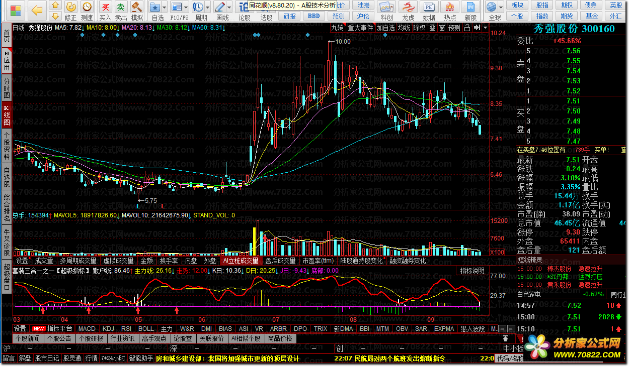Click 加自选 add to watchlist
Screen dimensions: 630x367
[x=385, y=28]
